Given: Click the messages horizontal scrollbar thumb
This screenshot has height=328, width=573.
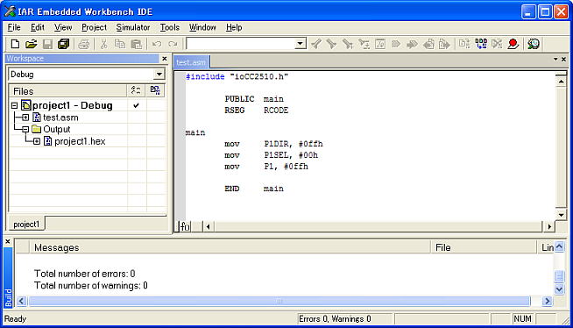Looking at the screenshot, I should point(279,301).
